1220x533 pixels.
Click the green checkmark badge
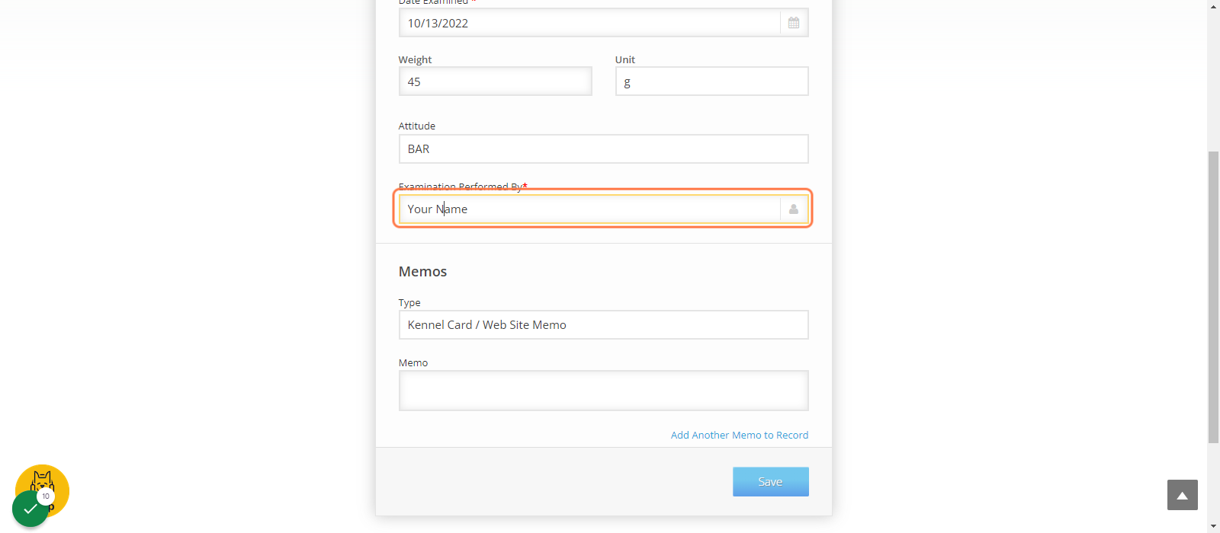tap(30, 509)
